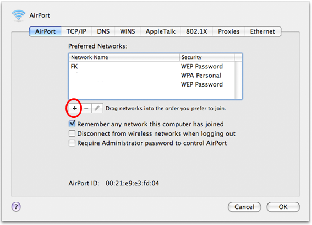Click the AirPort Wi-Fi signal icon

(19, 15)
